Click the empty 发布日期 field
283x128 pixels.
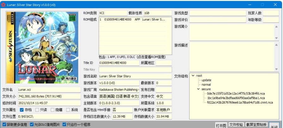[x=164, y=90]
